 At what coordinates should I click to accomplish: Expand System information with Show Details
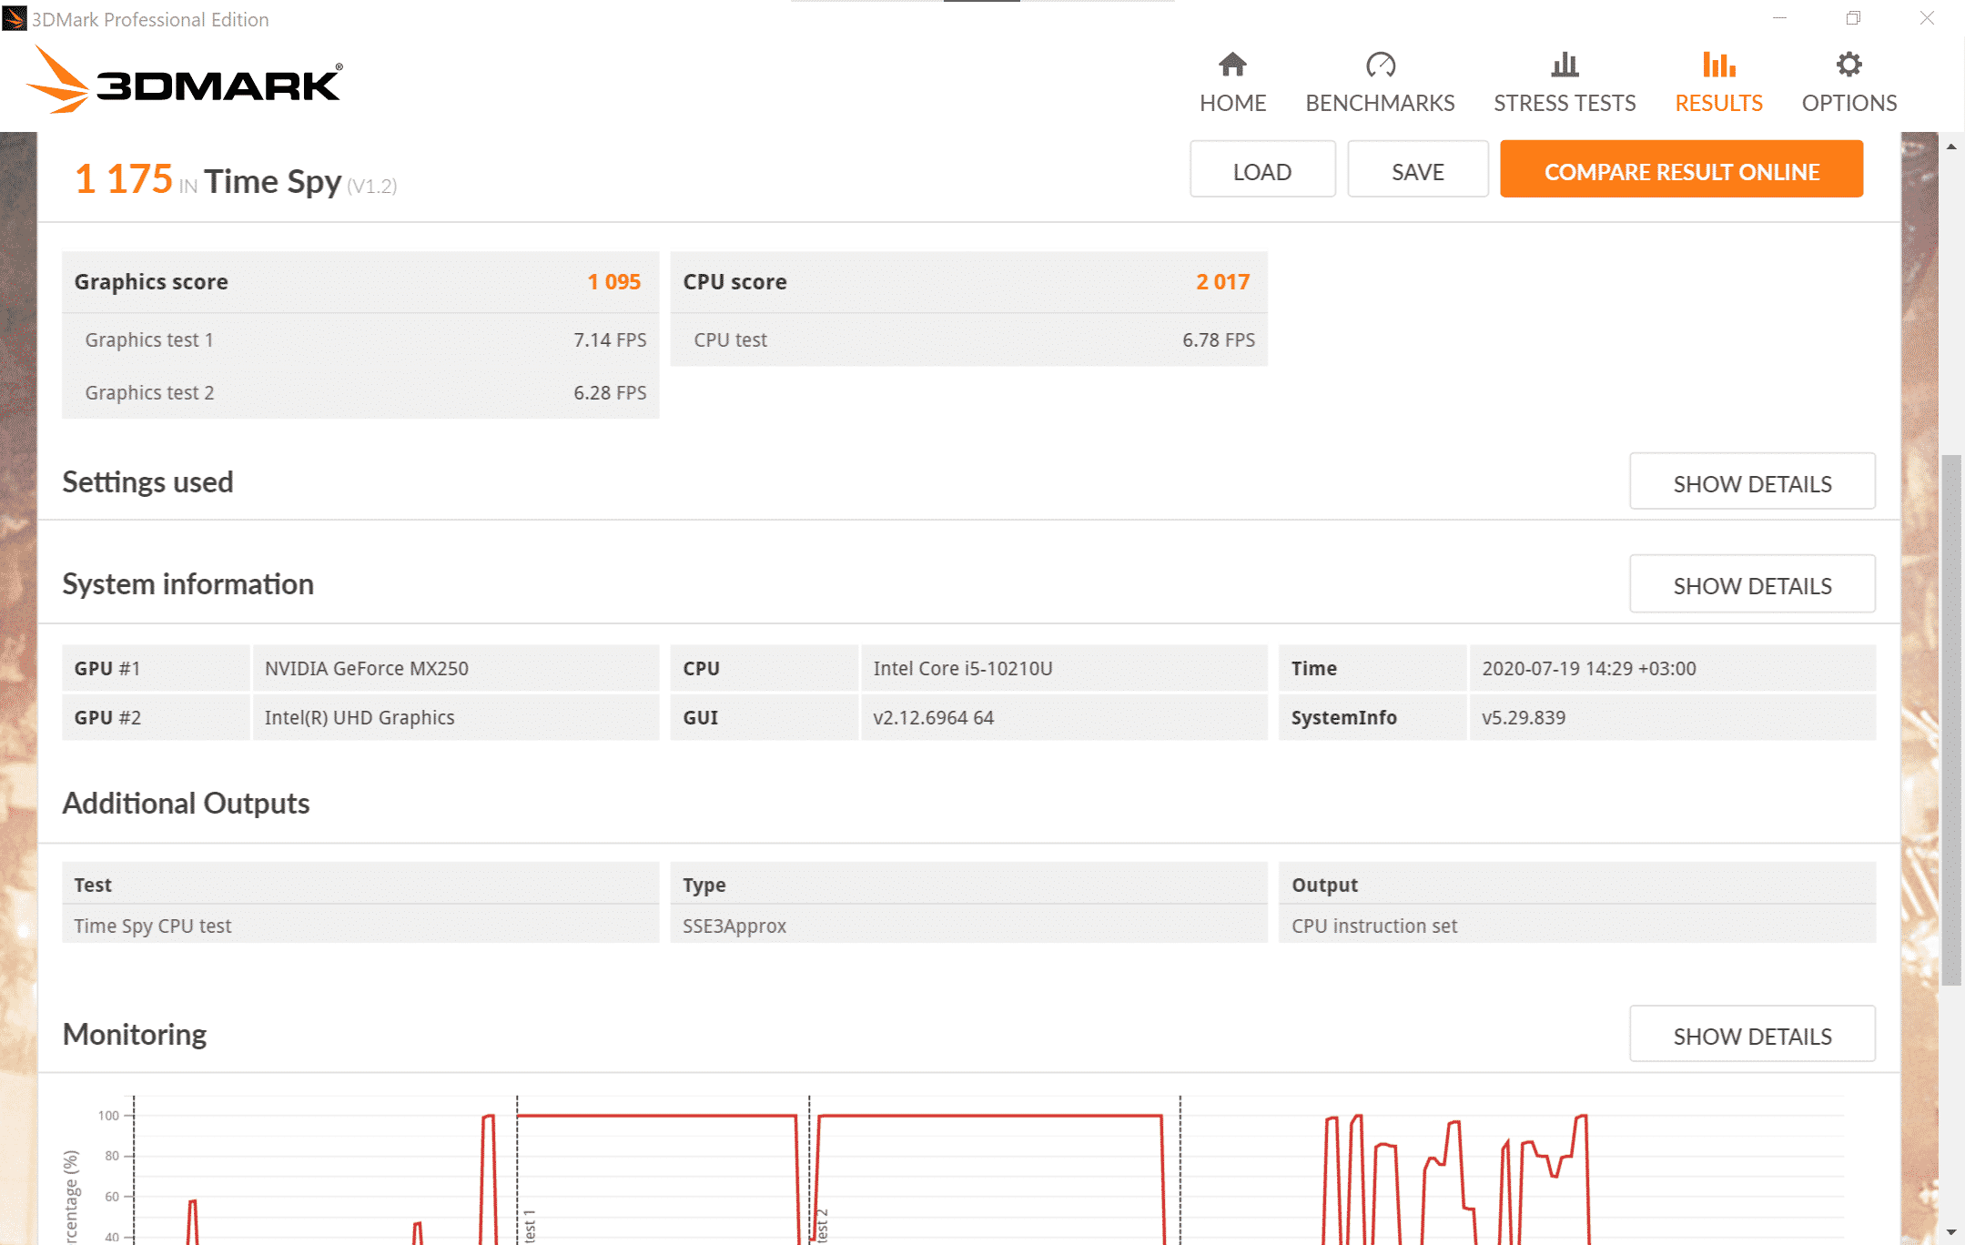click(x=1751, y=585)
